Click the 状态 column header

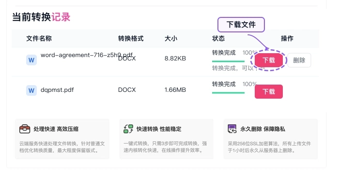[x=218, y=38]
